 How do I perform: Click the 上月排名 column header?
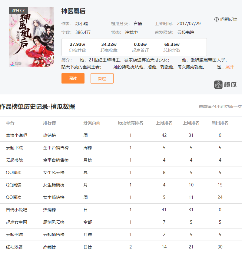[164, 123]
